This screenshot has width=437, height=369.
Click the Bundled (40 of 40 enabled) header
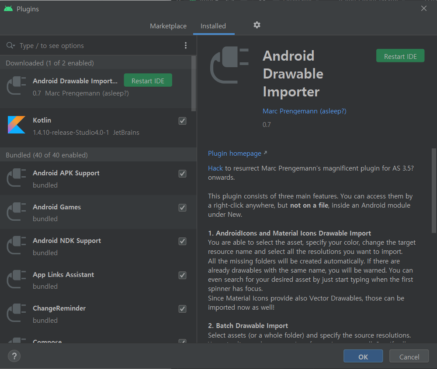pos(47,155)
